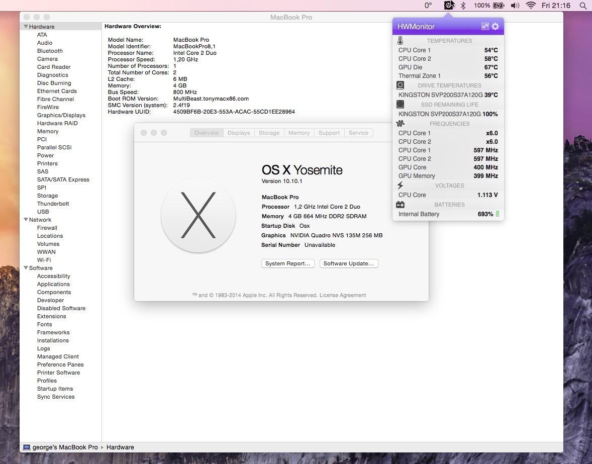Image resolution: width=592 pixels, height=464 pixels.
Task: Open the volume control icon
Action: coord(515,6)
